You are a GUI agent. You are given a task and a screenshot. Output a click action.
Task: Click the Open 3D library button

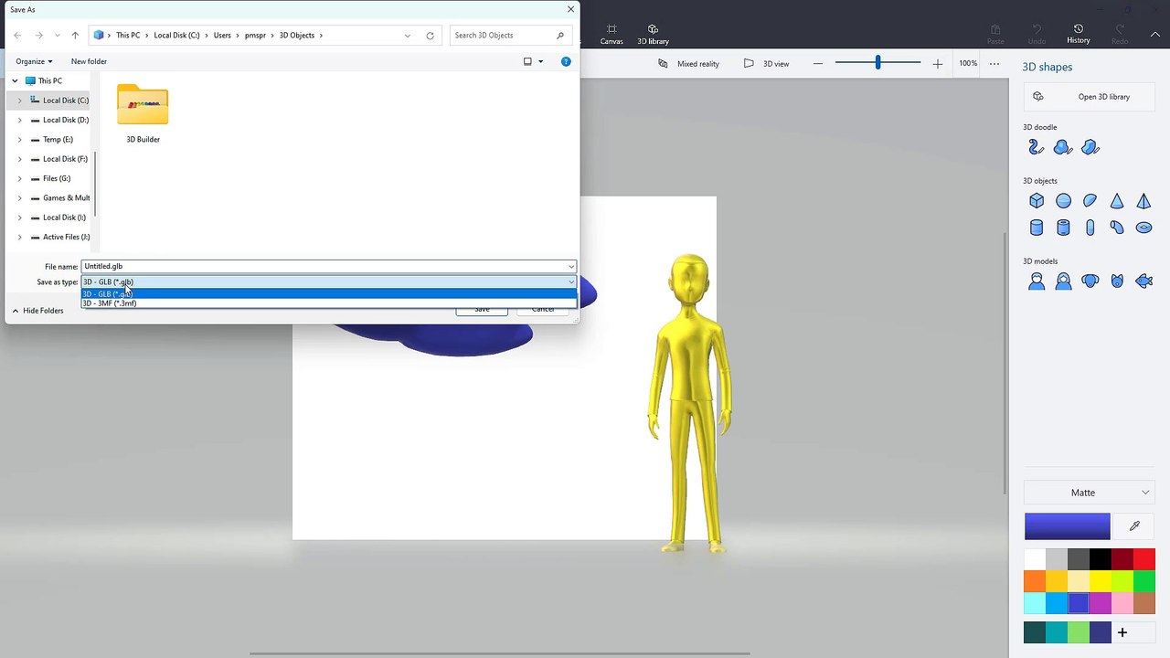pos(1090,97)
